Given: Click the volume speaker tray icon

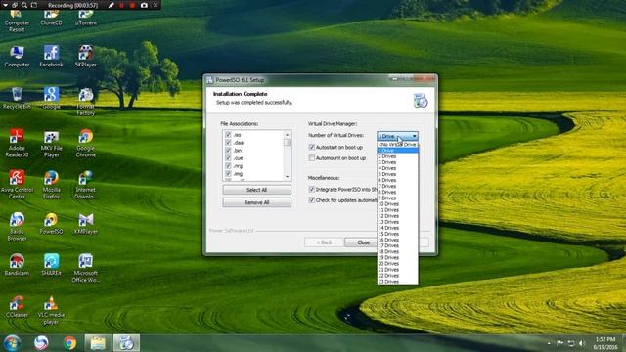Looking at the screenshot, I should [582, 343].
